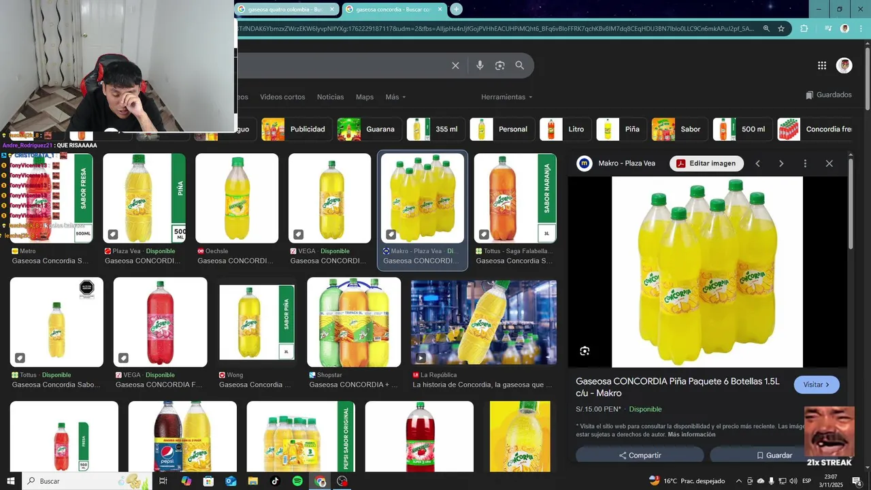871x490 pixels.
Task: Close the gaseosa quatro colombia tab
Action: point(332,10)
